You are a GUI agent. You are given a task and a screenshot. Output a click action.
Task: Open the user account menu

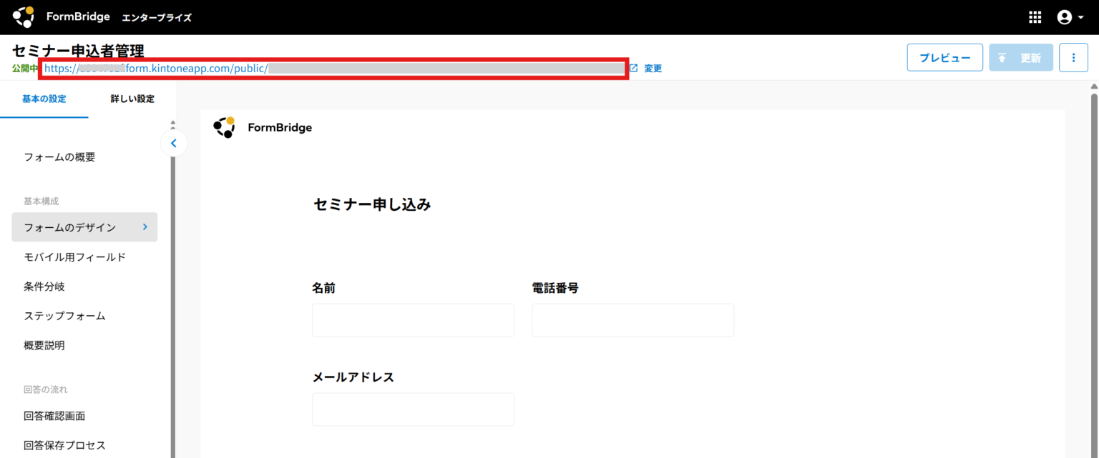1070,17
